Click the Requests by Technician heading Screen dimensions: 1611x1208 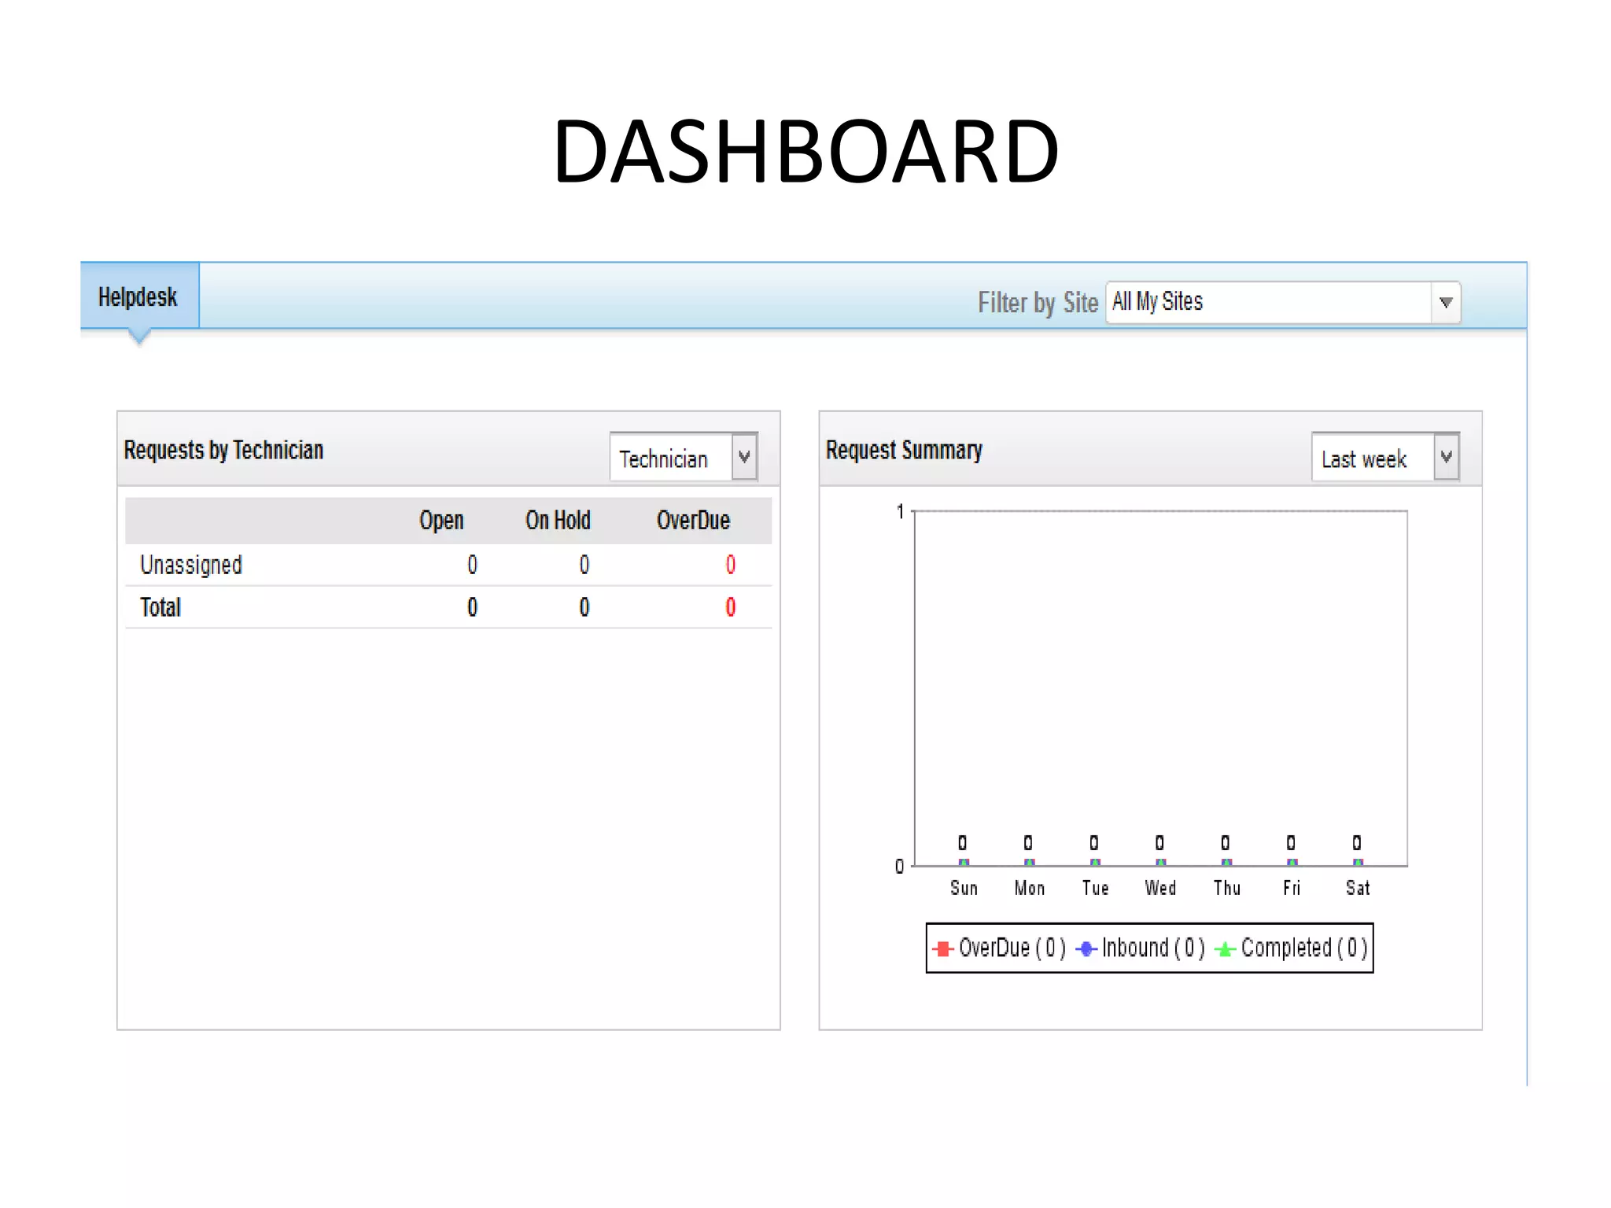tap(223, 451)
